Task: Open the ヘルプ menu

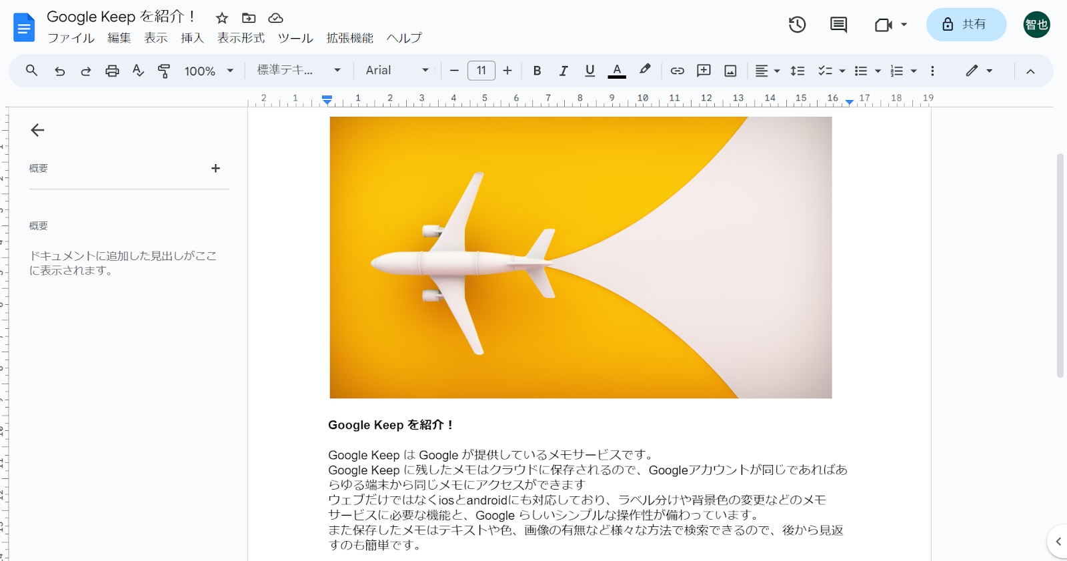Action: 404,38
